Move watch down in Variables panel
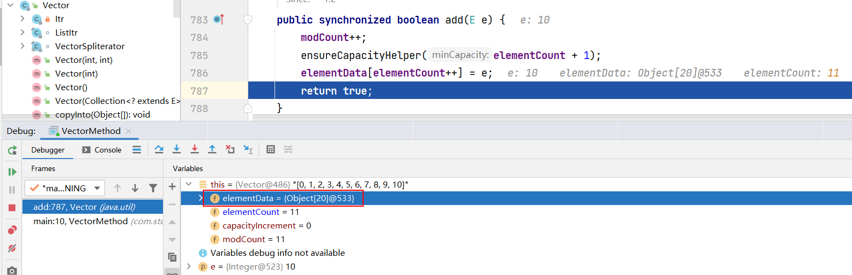The image size is (852, 275). coord(172,239)
